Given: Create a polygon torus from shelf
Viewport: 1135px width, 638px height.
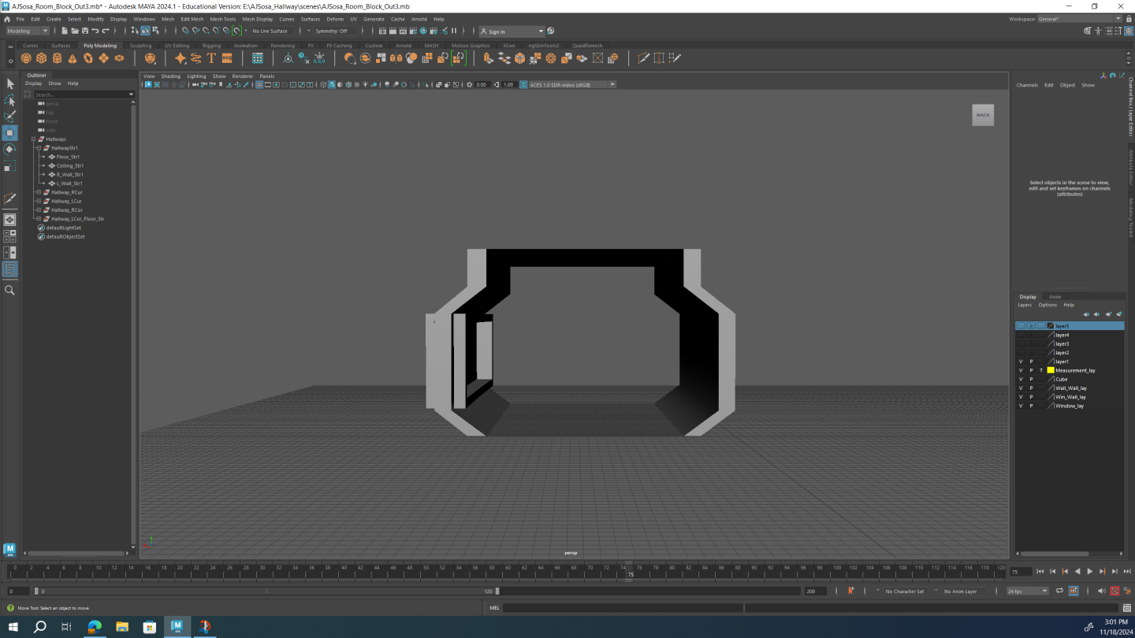Looking at the screenshot, I should (88, 58).
